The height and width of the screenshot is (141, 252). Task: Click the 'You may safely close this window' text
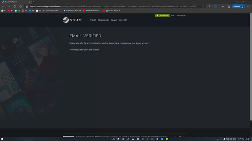click(84, 50)
